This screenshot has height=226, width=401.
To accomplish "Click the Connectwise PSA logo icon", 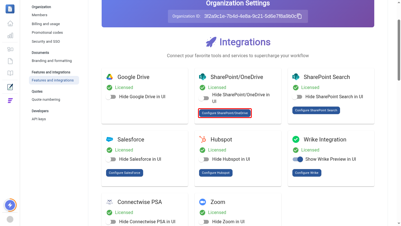I will (109, 202).
